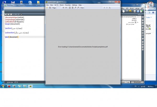Click the undo arrow icon in Texmaker toolbar

click(x=130, y=11)
